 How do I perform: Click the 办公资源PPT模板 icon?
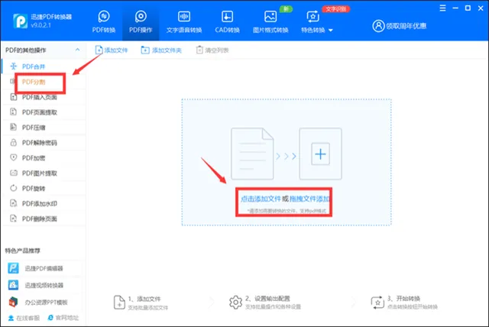pyautogui.click(x=14, y=302)
